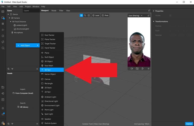This screenshot has height=126, width=194.
Task: Expand the Add Object submenu arrow
Action: 38,45
